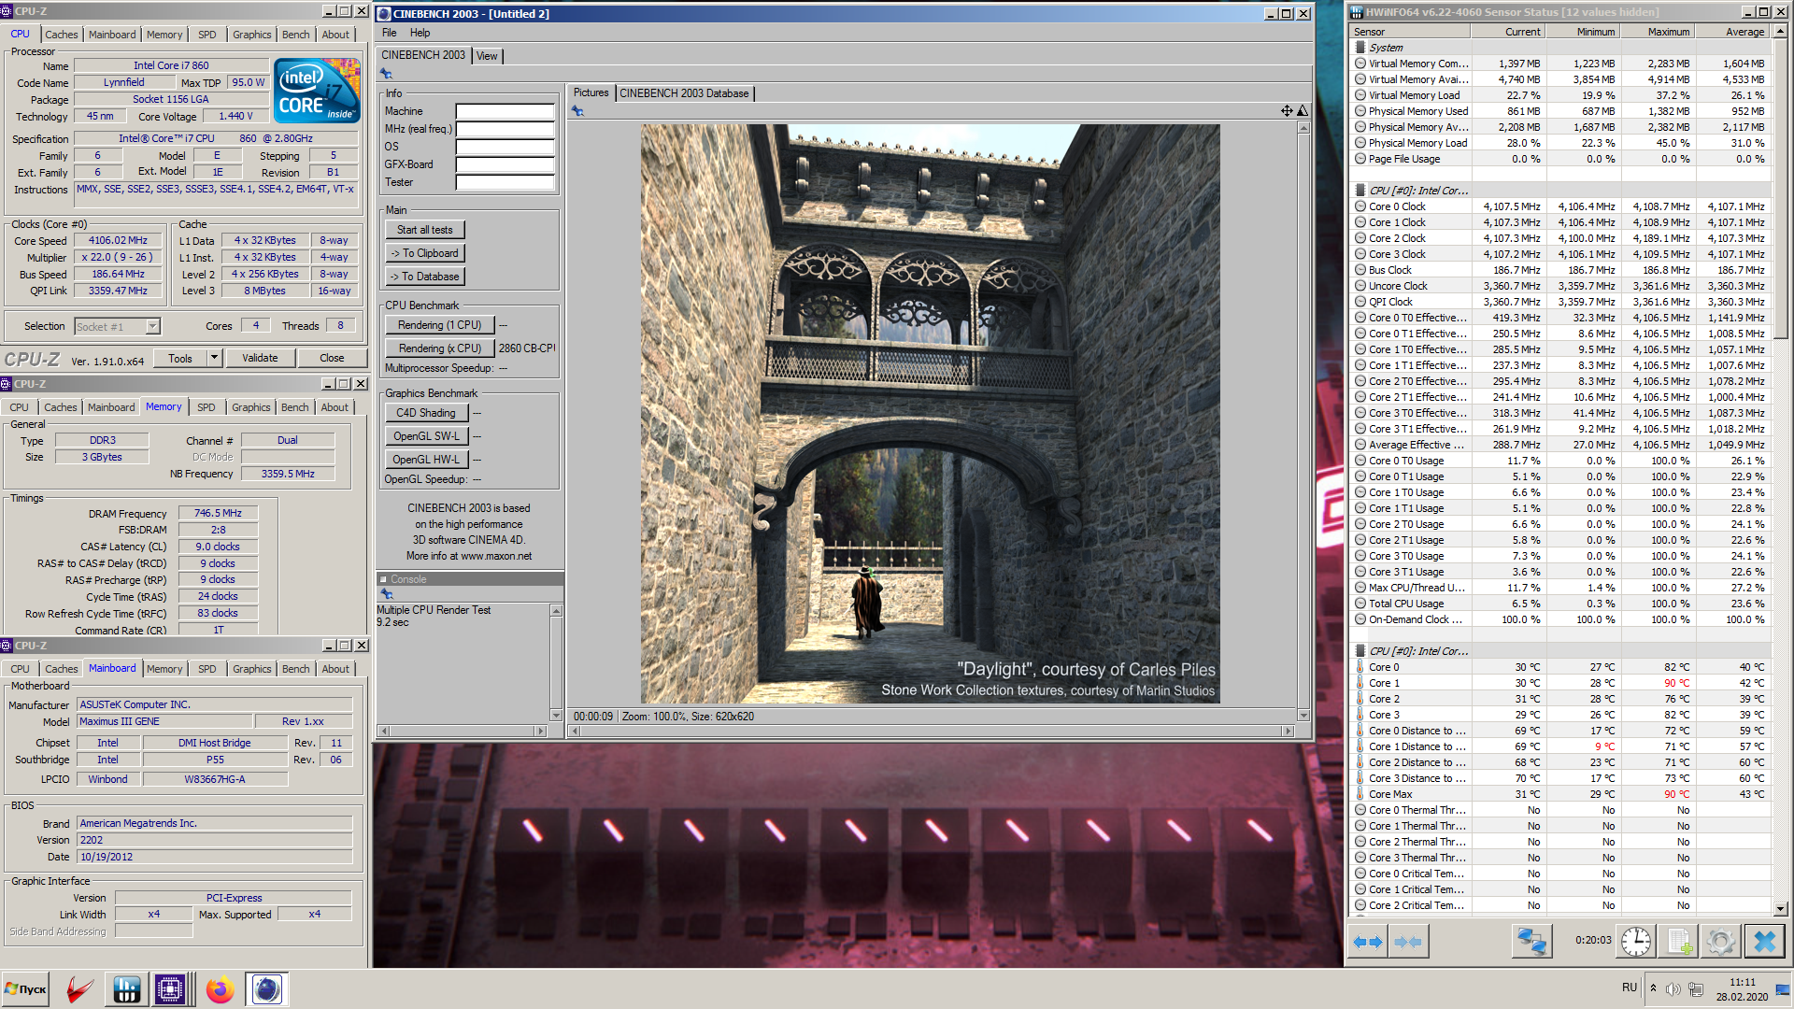Image resolution: width=1794 pixels, height=1009 pixels.
Task: Click the CINEBENCH 2003 title bar icon
Action: 384,14
